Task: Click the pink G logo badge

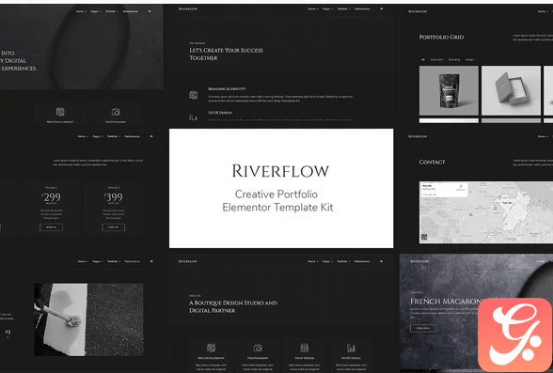Action: 514,334
